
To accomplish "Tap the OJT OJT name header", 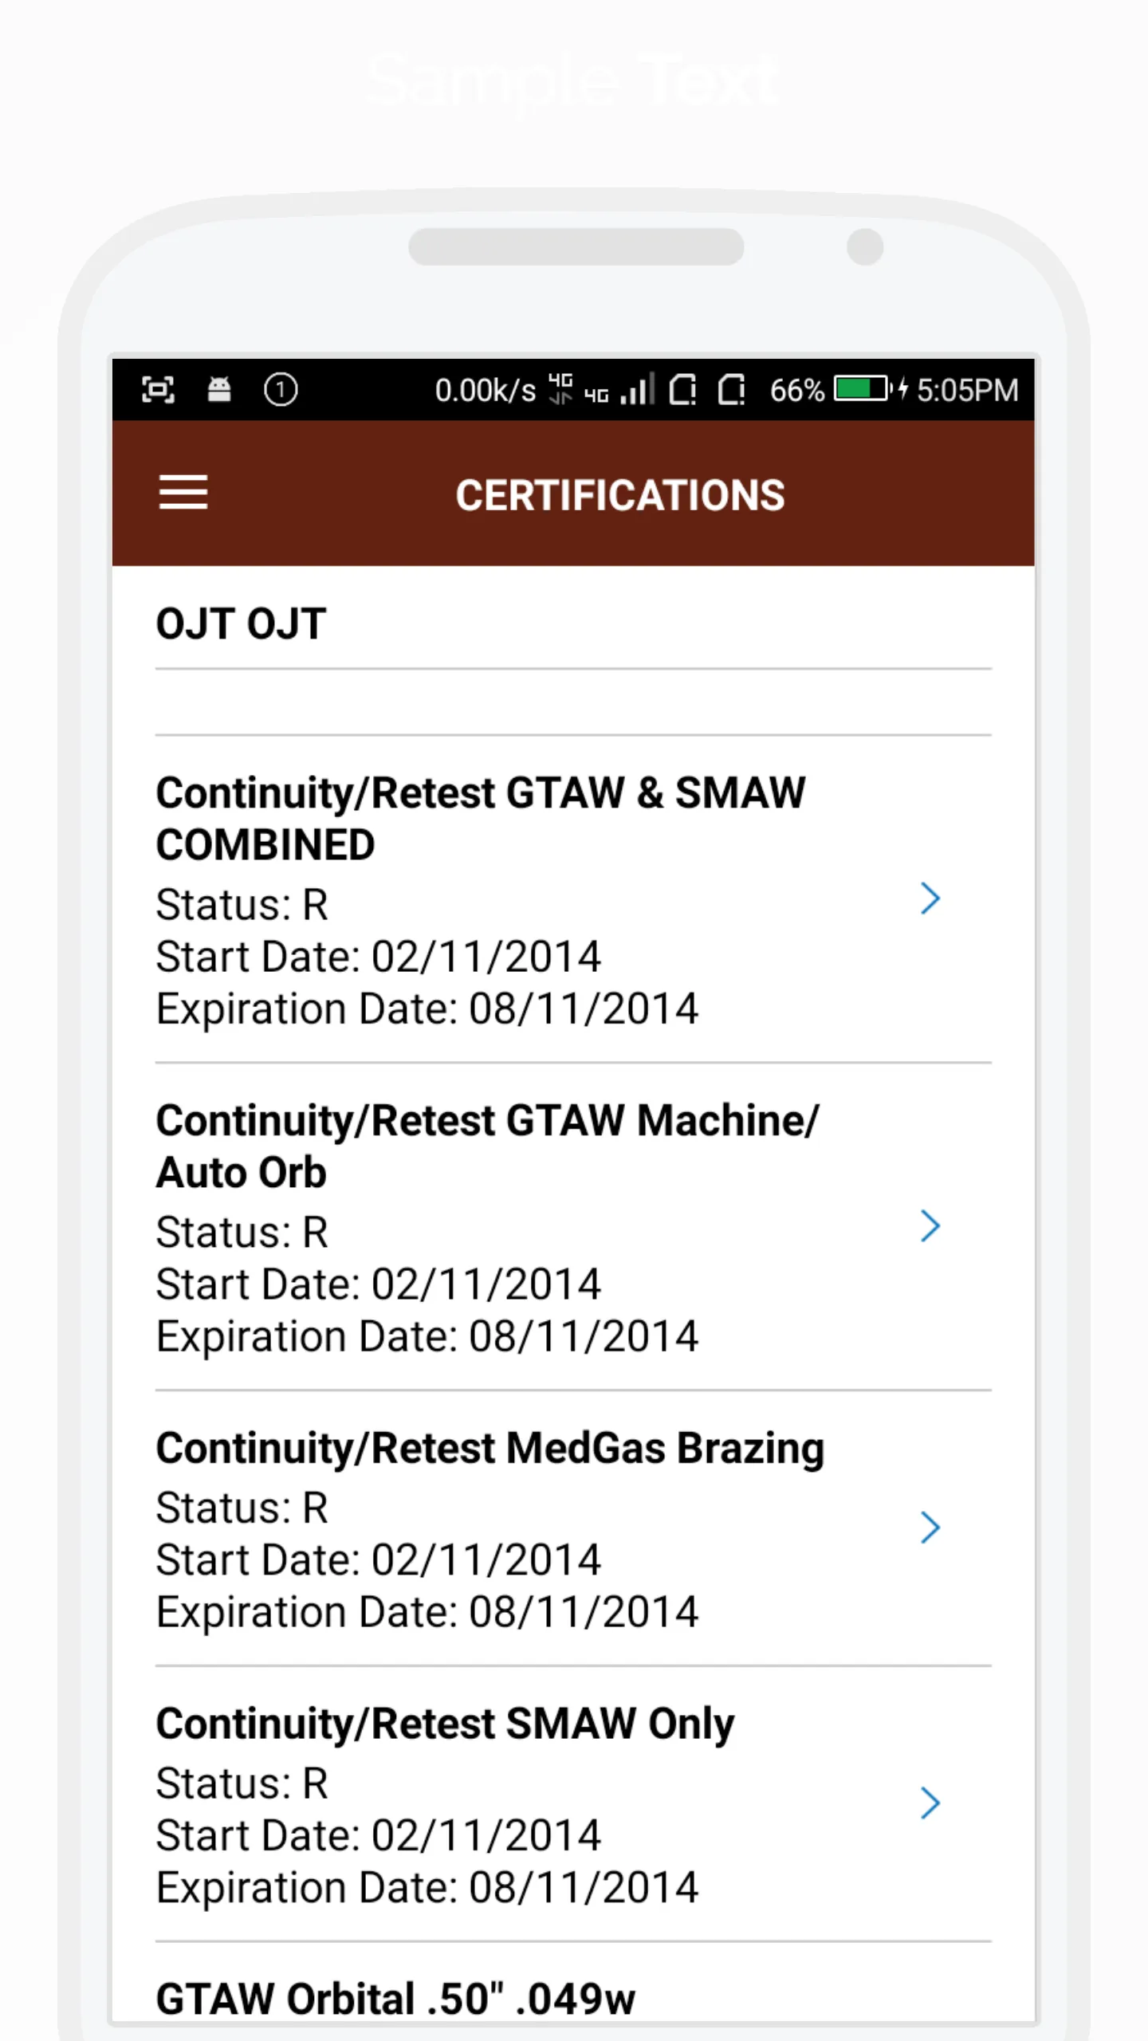I will coord(241,623).
